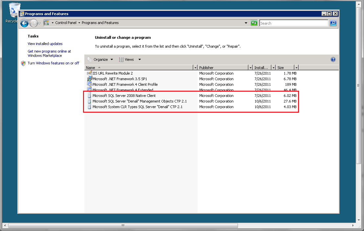Click Programs and Features breadcrumb

100,23
